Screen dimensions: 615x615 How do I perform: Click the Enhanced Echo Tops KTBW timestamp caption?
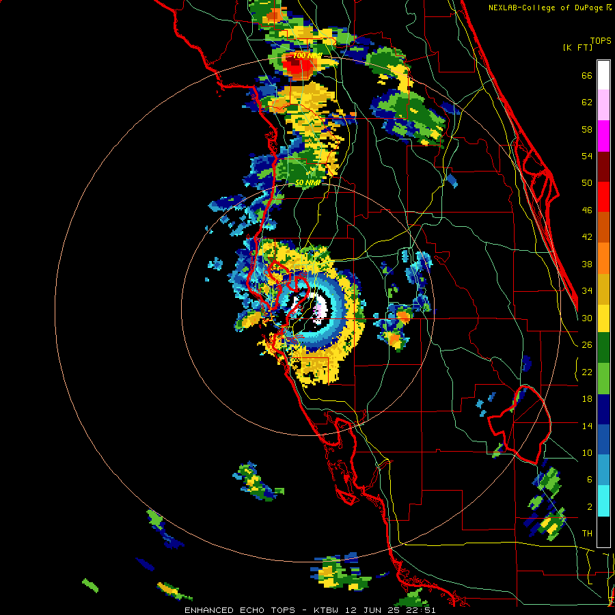pyautogui.click(x=310, y=610)
